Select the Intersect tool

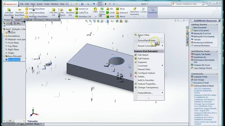pyautogui.click(x=122, y=13)
